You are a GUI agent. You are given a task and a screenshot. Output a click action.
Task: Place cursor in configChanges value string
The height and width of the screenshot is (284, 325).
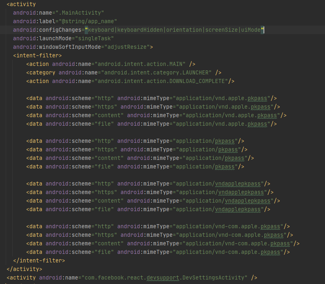tap(174, 30)
